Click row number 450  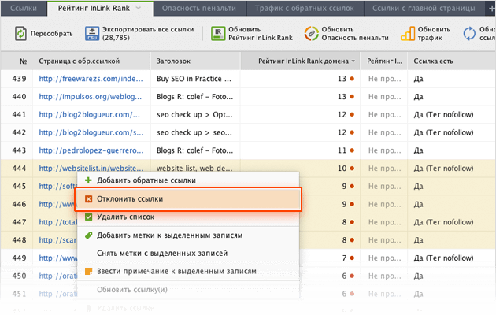point(19,276)
